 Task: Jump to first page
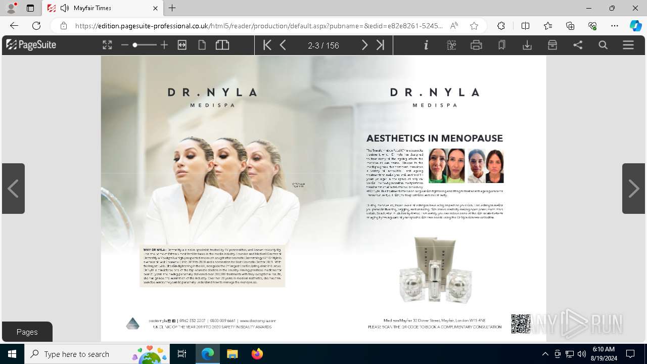[x=267, y=45]
